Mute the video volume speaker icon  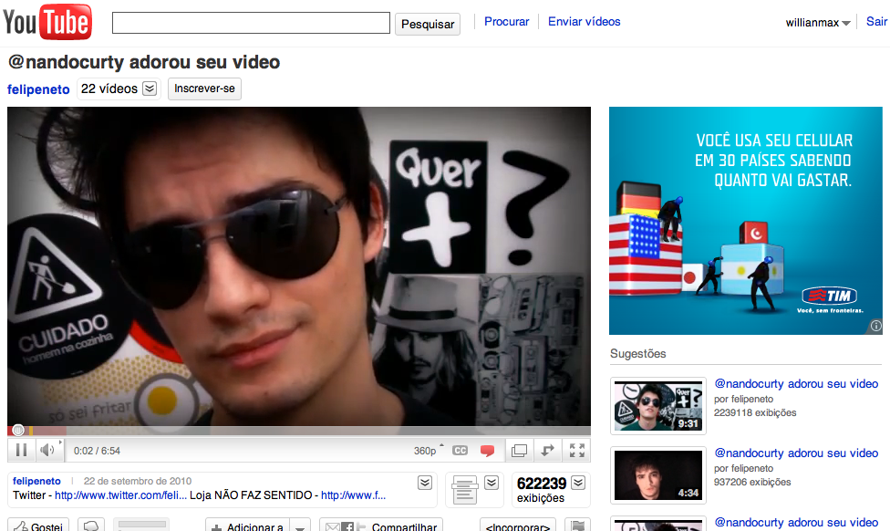coord(47,450)
